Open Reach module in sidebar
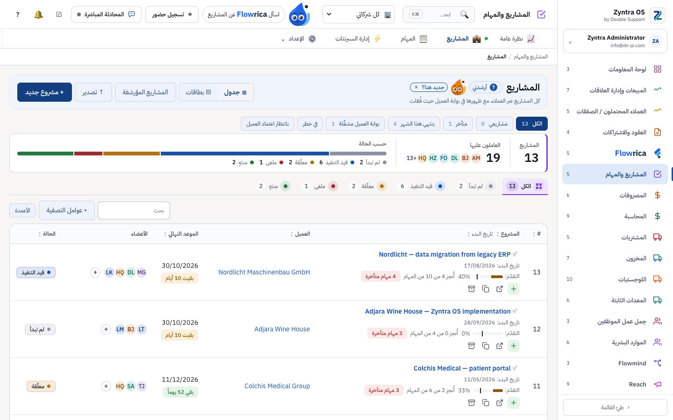Screen dimensions: 673x420 [615, 384]
